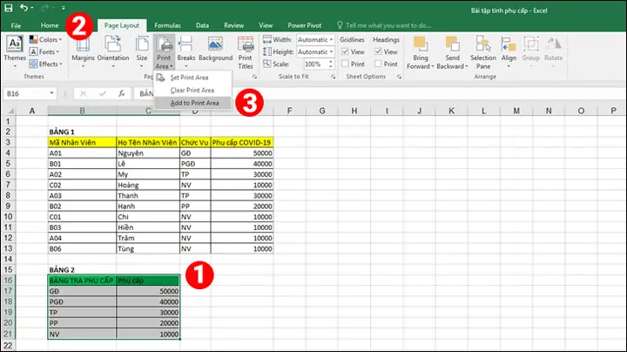Select the cell with Nguyên
The image size is (627, 352).
148,153
